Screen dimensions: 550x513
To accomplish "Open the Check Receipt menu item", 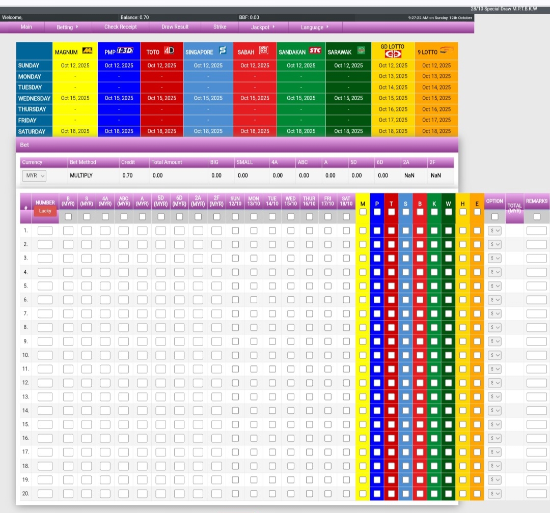I will click(121, 27).
